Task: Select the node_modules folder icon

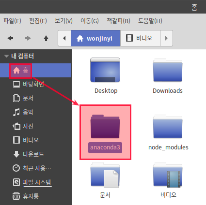Action: (168, 126)
